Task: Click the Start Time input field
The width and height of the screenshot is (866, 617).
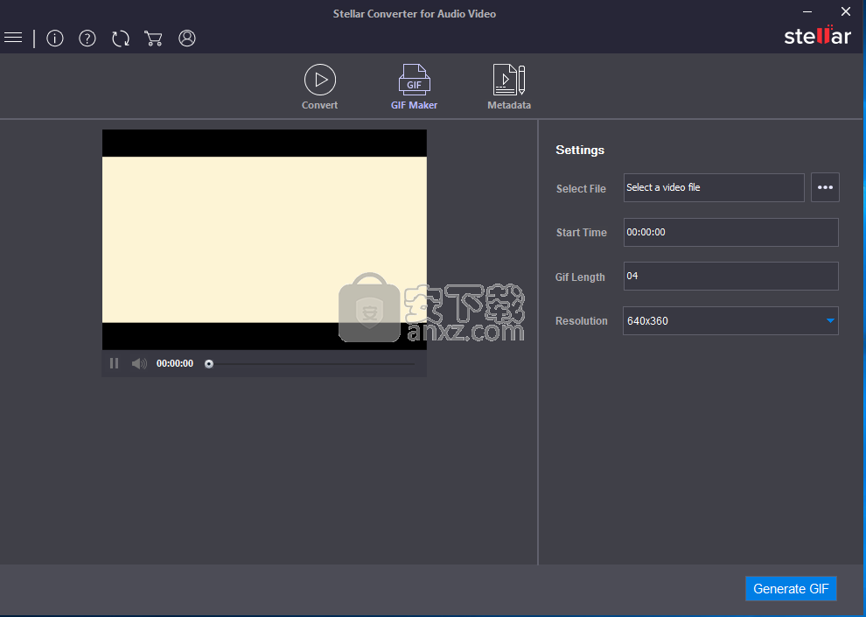Action: (730, 232)
